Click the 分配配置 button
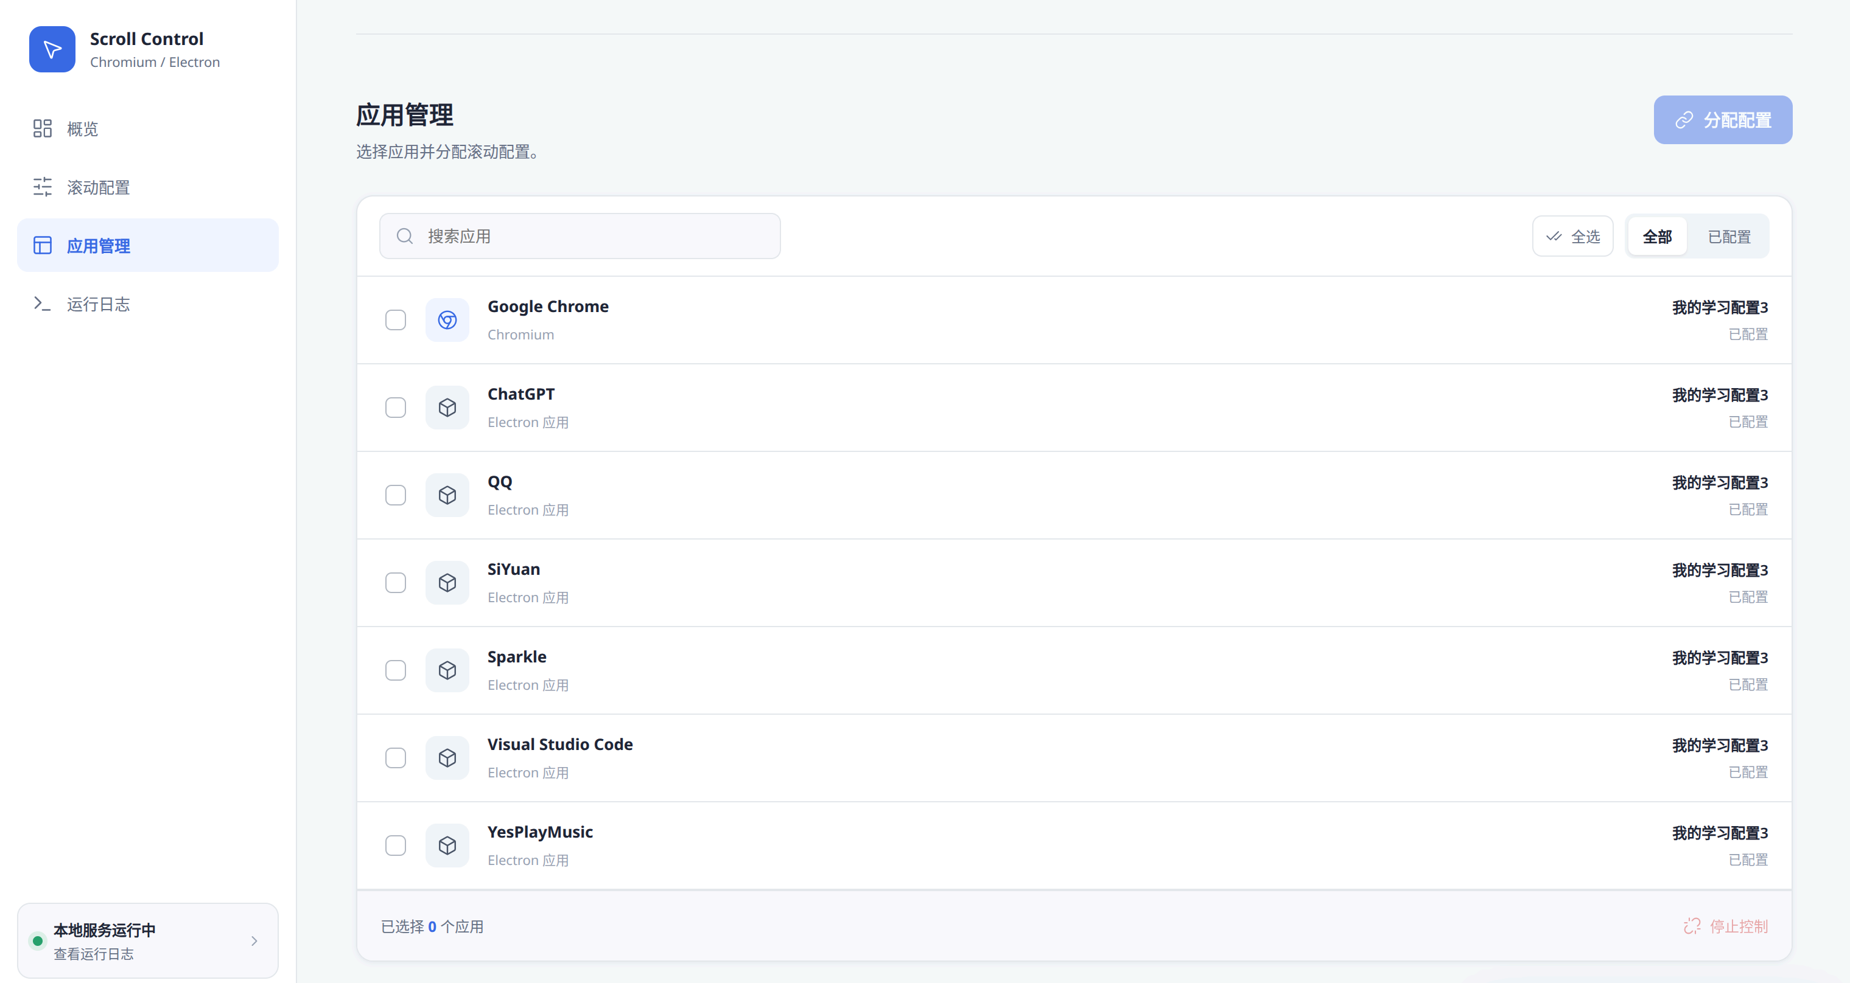 point(1723,120)
